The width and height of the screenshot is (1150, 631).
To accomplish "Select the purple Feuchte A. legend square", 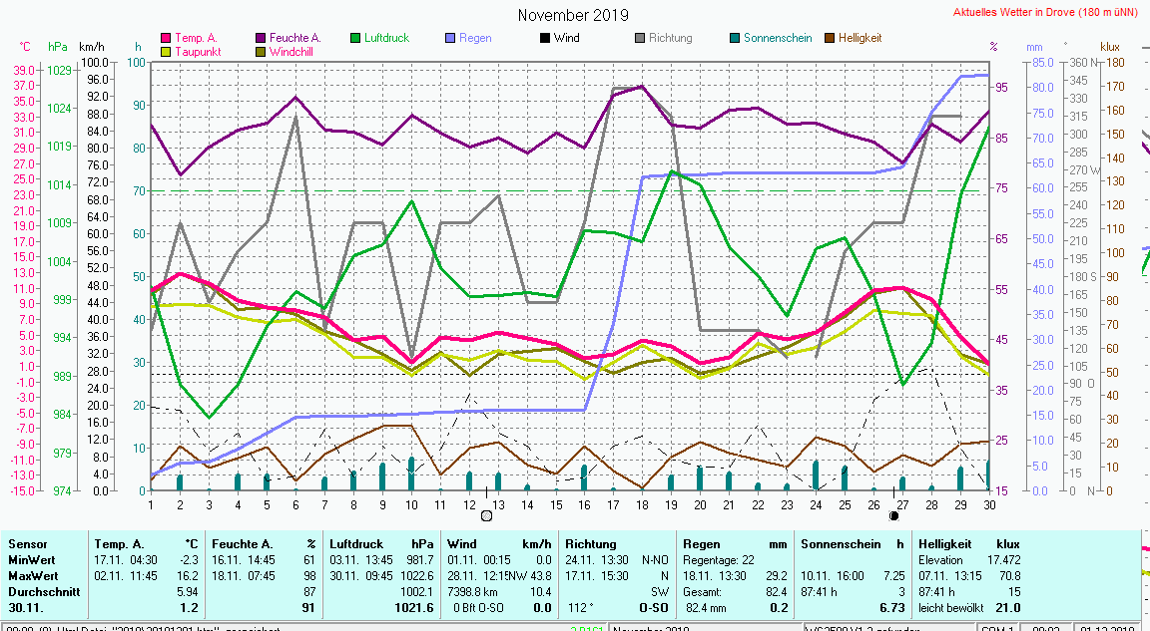I will [x=261, y=39].
